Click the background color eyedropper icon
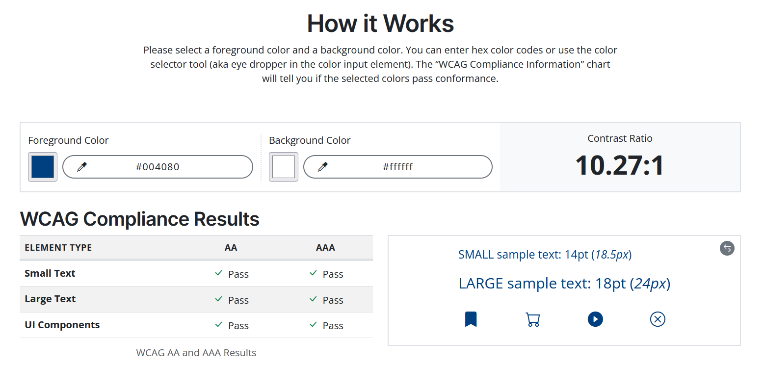 pos(323,167)
